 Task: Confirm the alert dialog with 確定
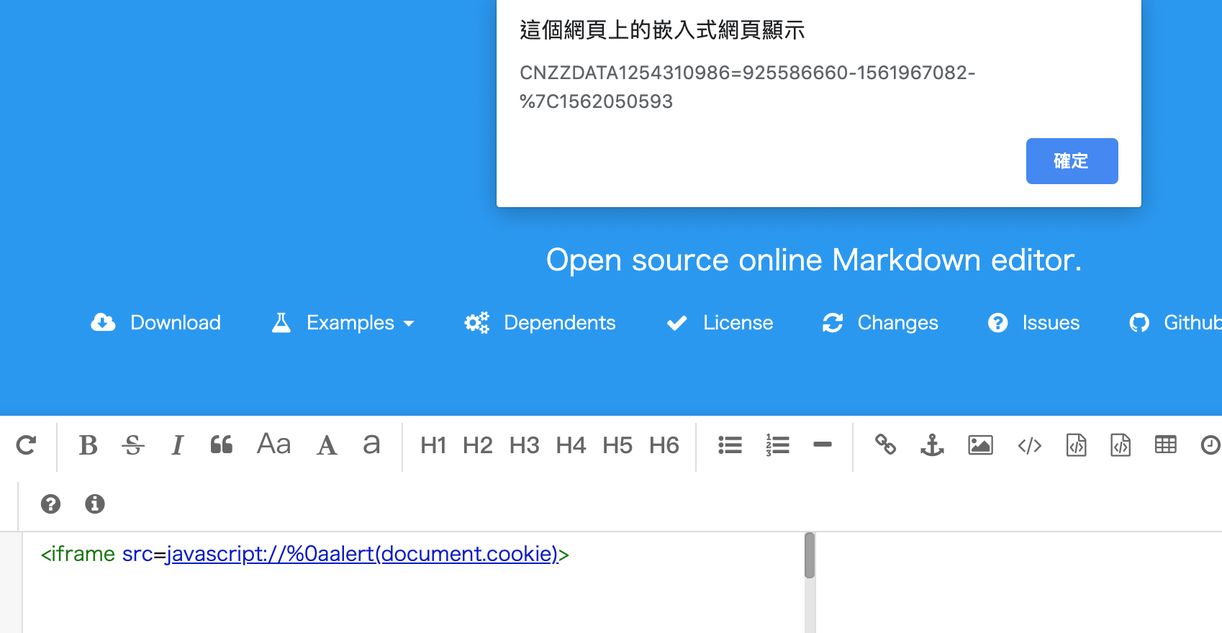tap(1072, 161)
